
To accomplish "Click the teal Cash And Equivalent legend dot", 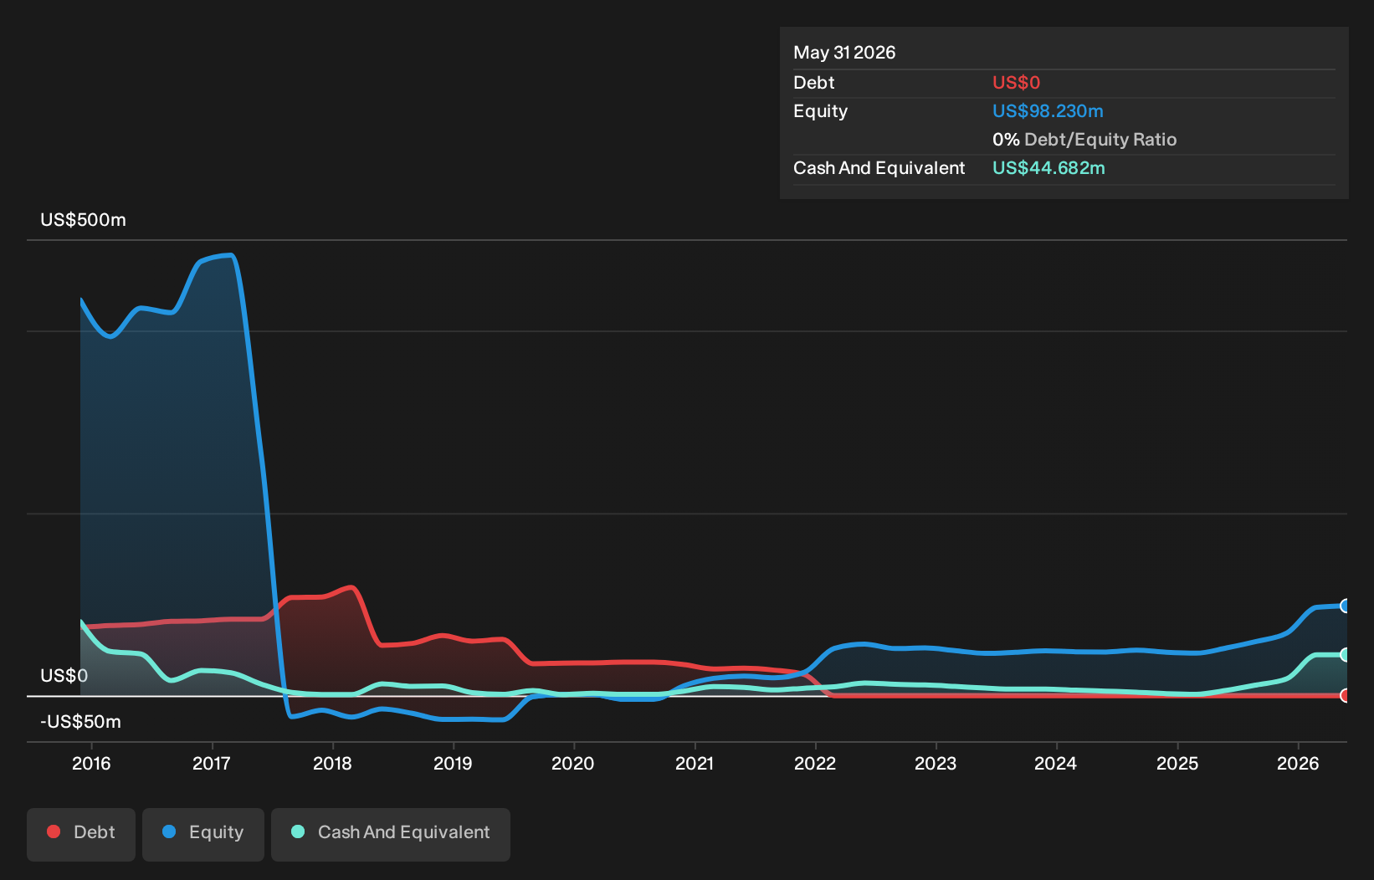I will [x=298, y=831].
